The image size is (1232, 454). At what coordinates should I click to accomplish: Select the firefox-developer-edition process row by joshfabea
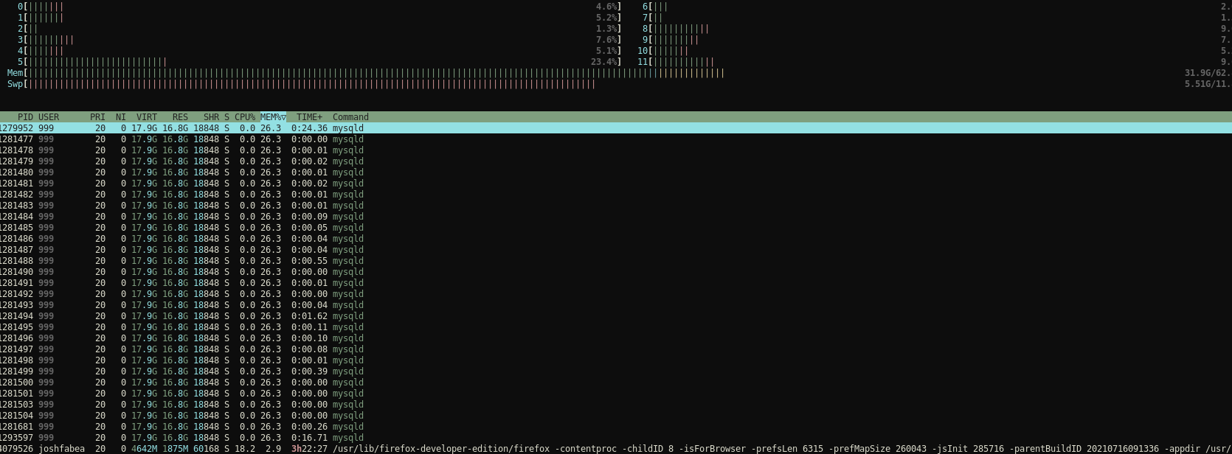point(616,449)
